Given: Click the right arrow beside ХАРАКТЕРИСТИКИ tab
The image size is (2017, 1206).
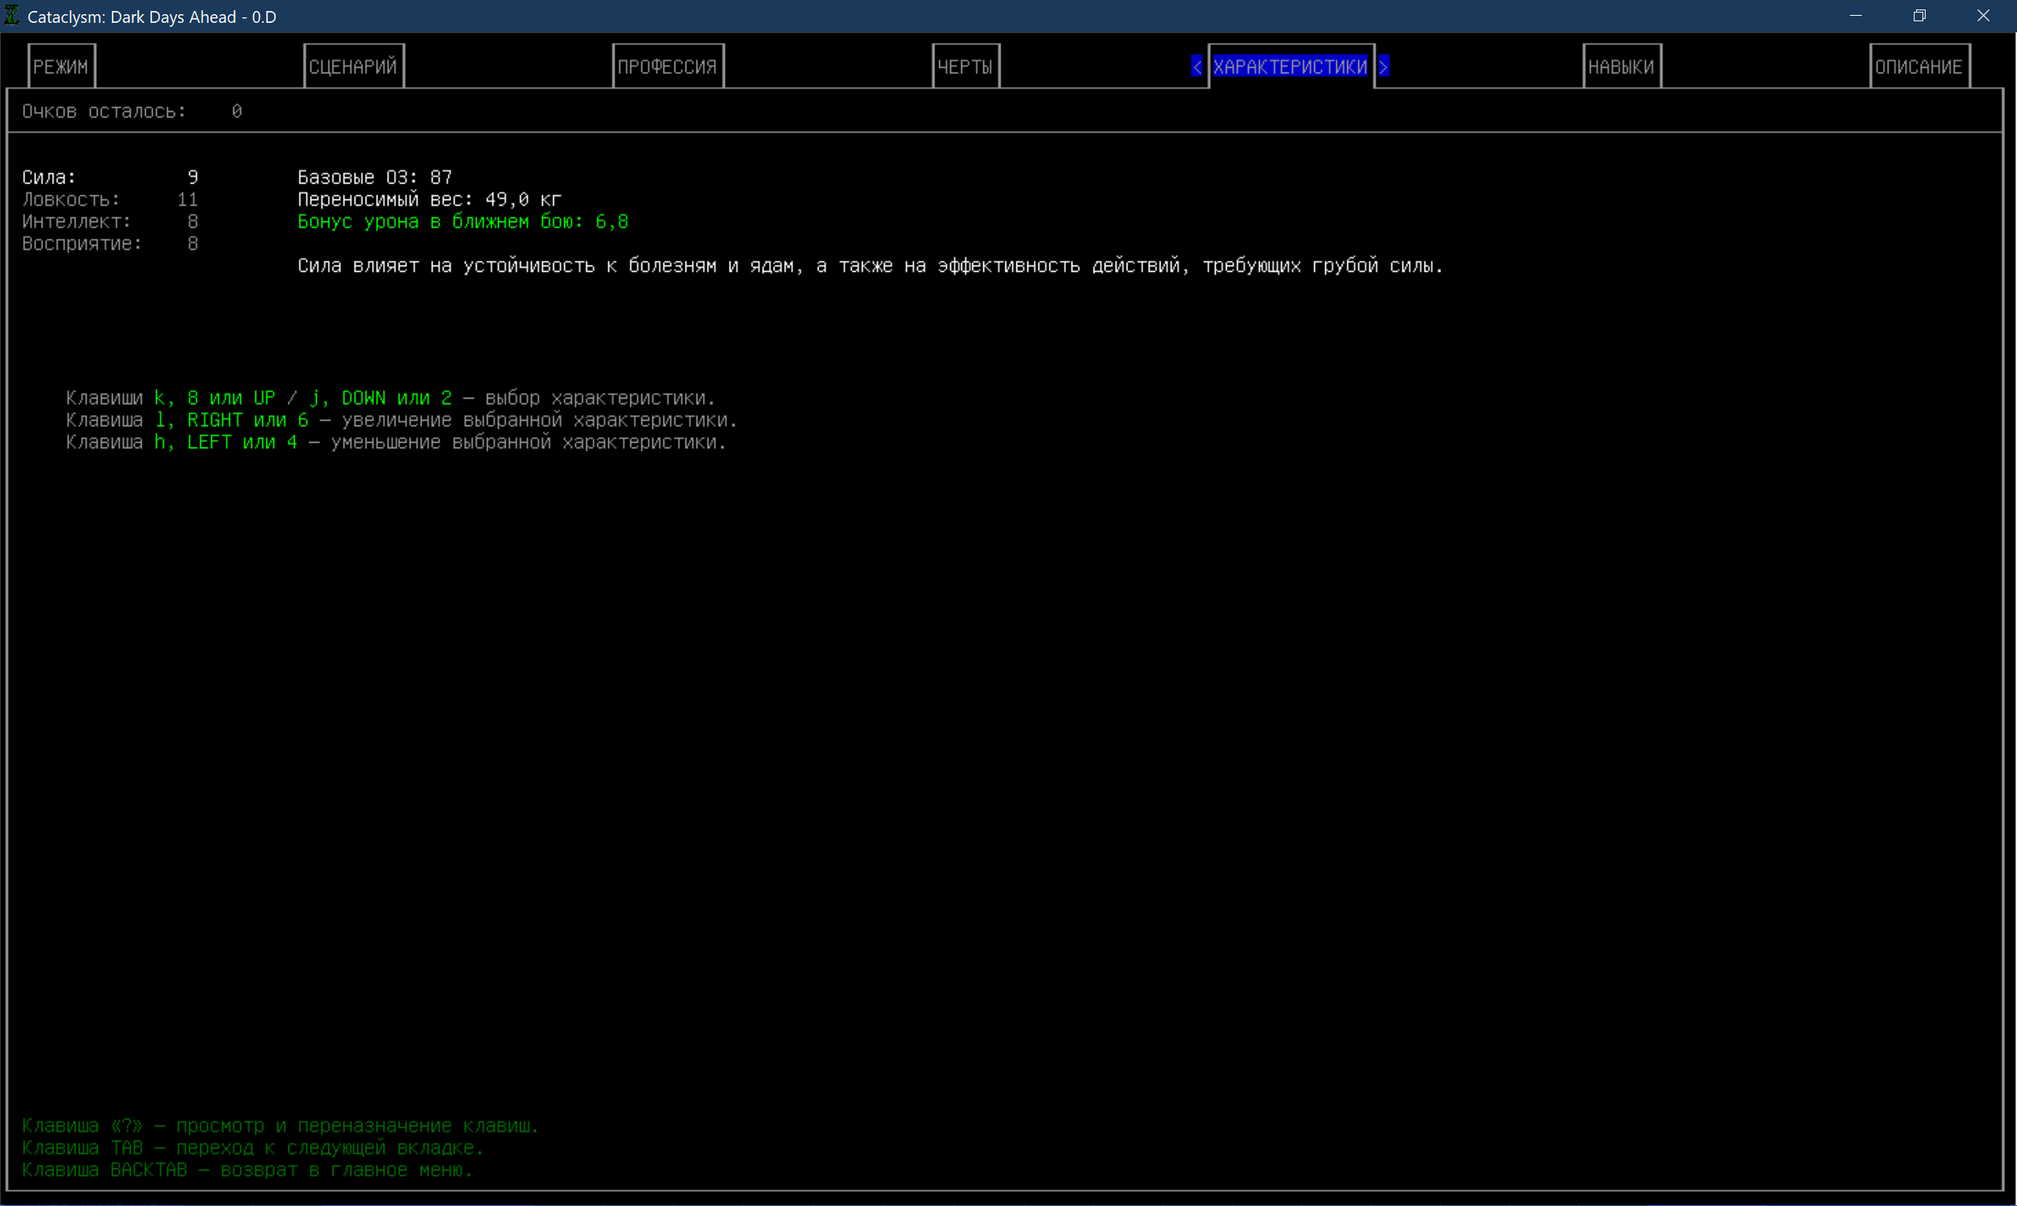Looking at the screenshot, I should pos(1383,67).
